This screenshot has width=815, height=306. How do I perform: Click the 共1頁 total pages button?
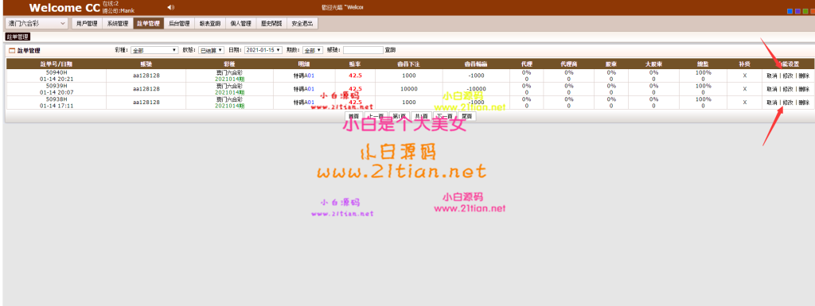(x=421, y=116)
